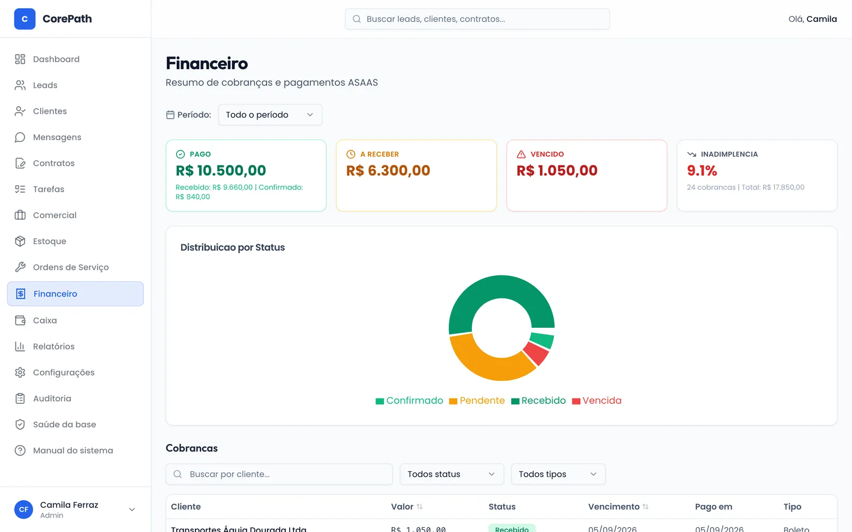Screen dimensions: 852x532
Task: Click the Configurações gear icon
Action: click(20, 372)
